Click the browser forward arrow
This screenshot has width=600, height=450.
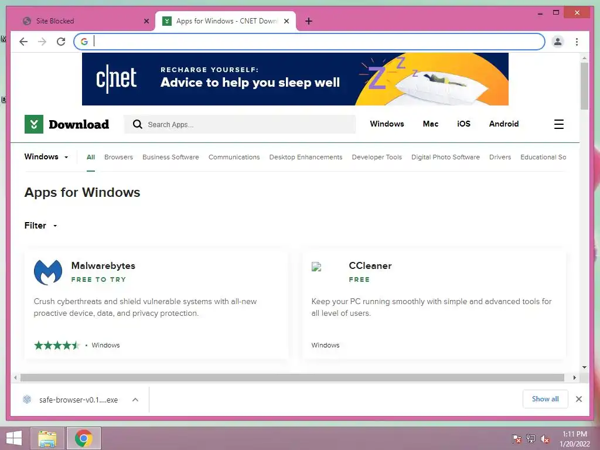click(42, 42)
